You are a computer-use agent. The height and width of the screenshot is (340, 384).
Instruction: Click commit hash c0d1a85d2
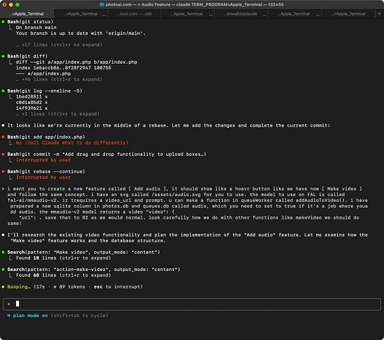(29, 102)
